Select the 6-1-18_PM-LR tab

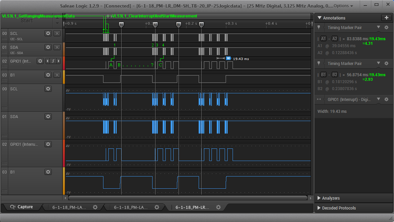192,207
